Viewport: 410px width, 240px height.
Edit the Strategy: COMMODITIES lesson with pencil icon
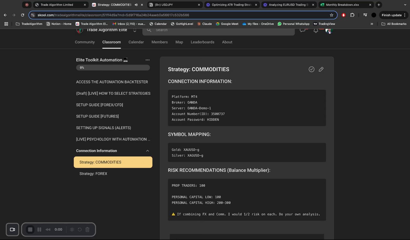click(321, 69)
